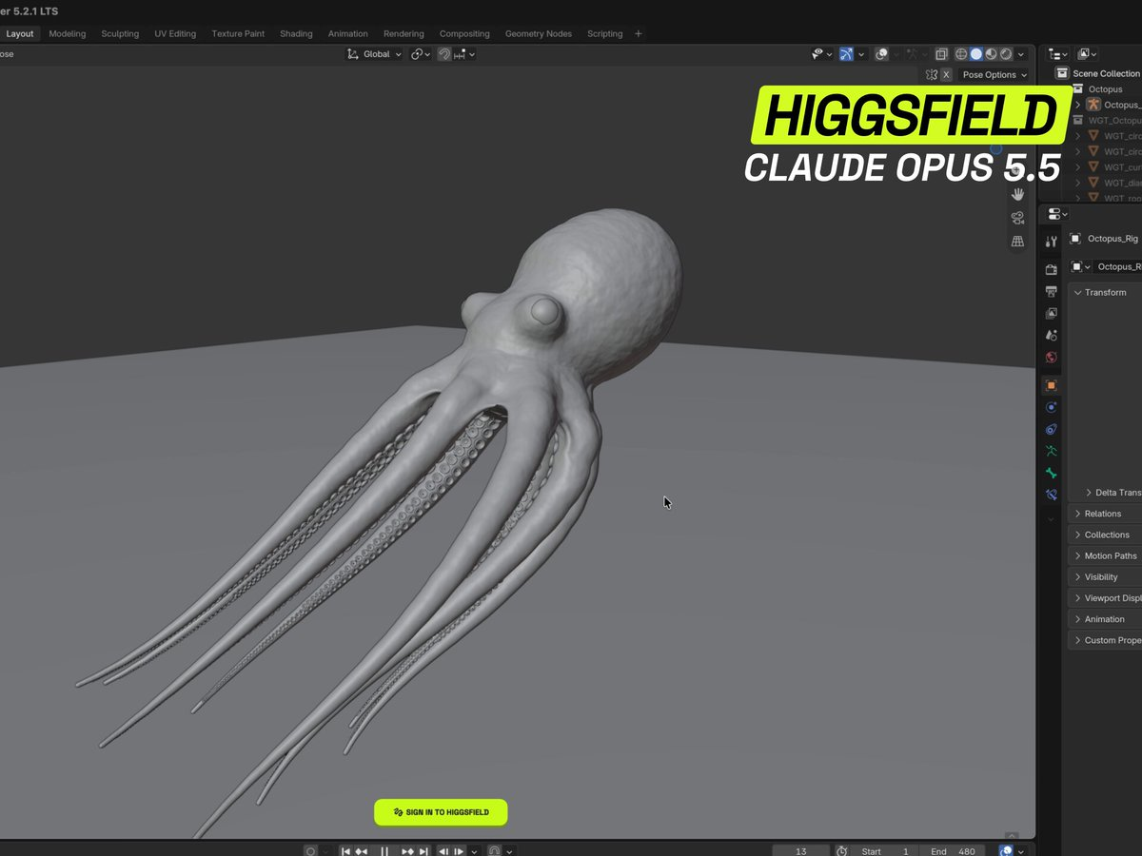
Task: Toggle camera view gizmo icon
Action: pos(1017,218)
